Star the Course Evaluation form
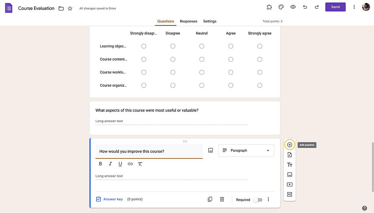The width and height of the screenshot is (374, 213). (x=70, y=9)
